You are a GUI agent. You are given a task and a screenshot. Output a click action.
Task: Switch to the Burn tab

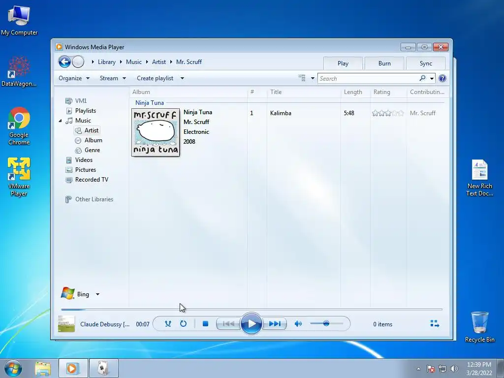click(x=384, y=63)
